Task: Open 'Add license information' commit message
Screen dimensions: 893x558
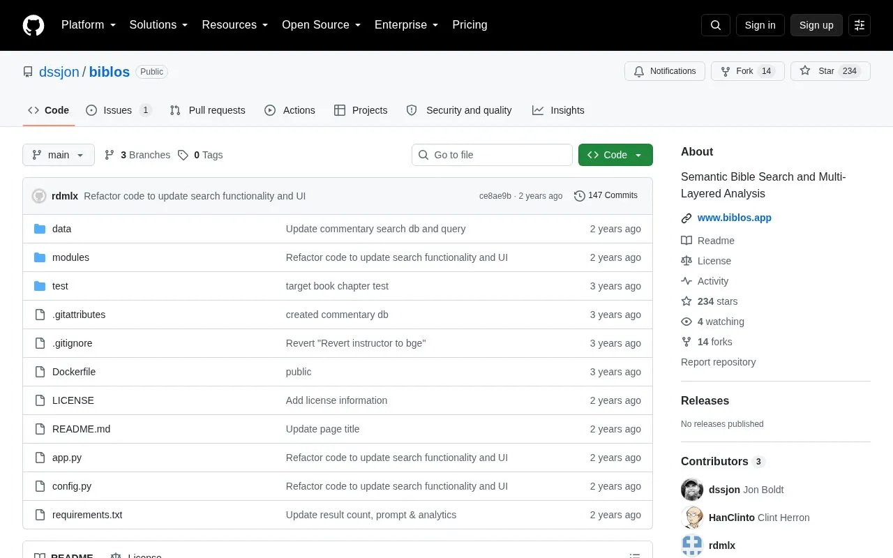Action: tap(336, 400)
